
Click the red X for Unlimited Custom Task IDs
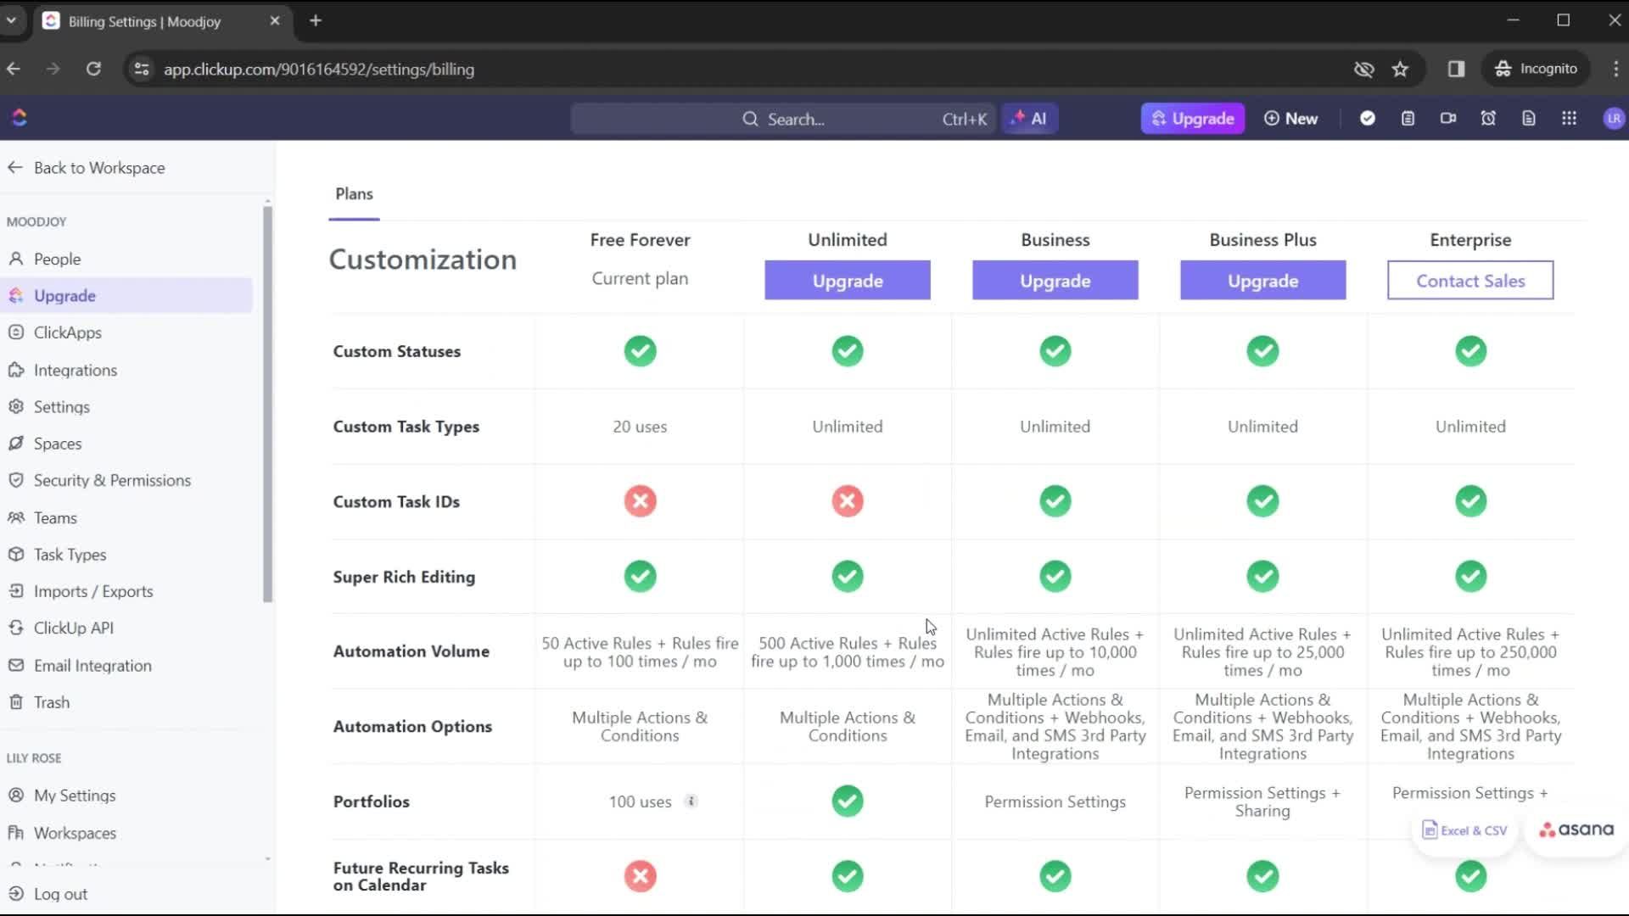(848, 501)
